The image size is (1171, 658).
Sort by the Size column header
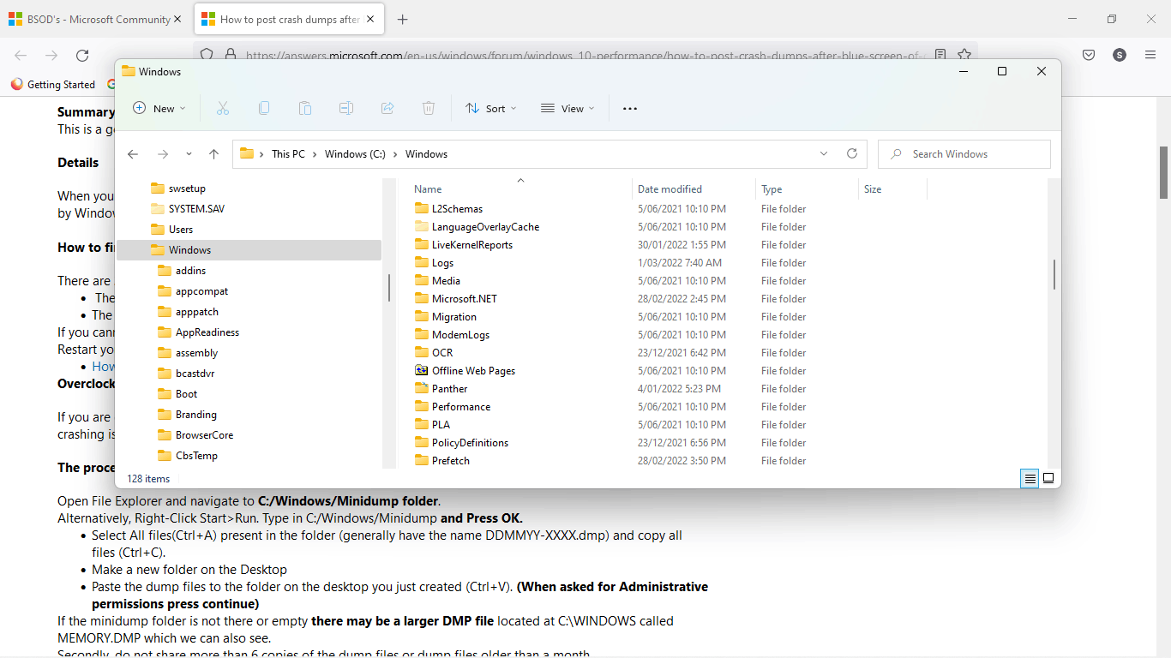892,189
